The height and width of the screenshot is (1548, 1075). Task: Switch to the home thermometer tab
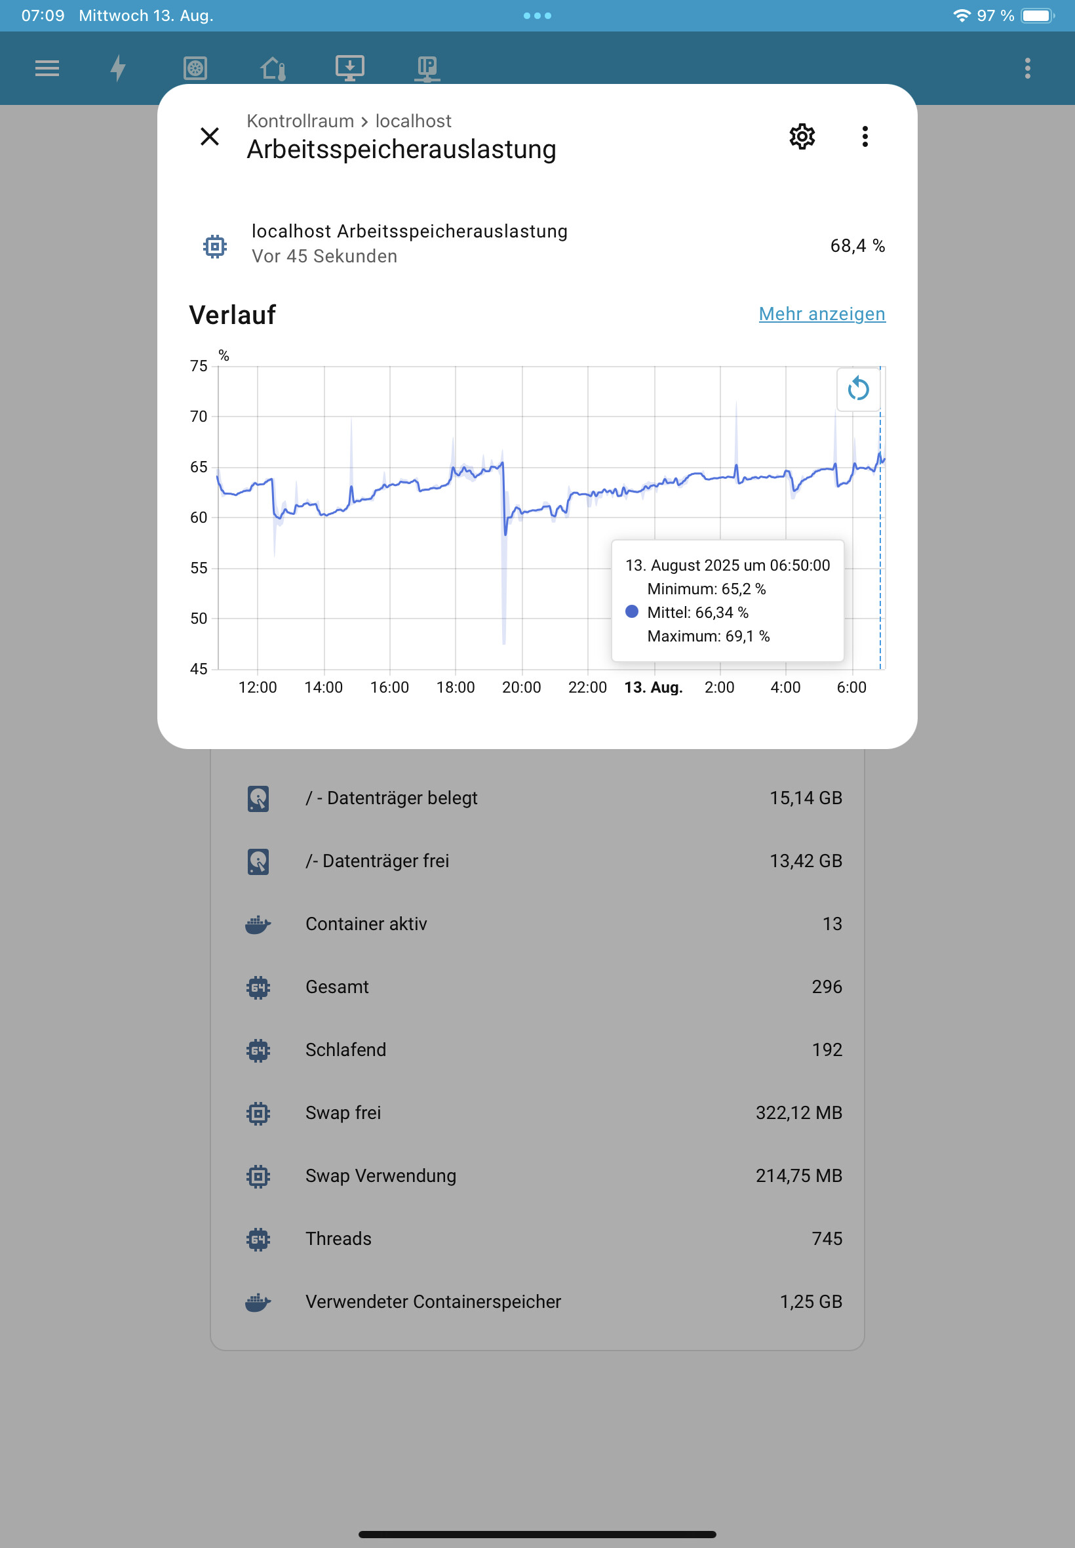click(273, 68)
